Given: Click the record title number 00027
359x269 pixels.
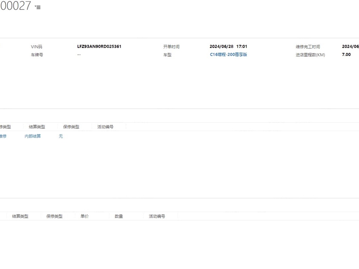Looking at the screenshot, I should click(x=15, y=6).
